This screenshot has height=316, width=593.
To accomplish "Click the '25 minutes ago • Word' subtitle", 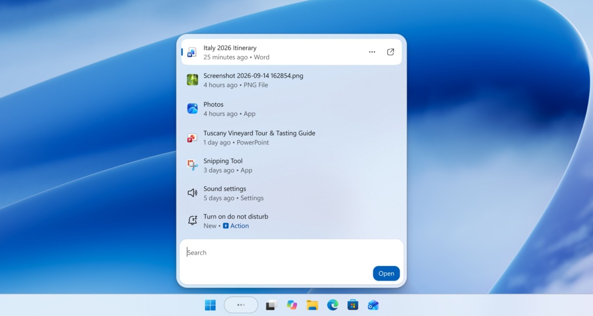I will [x=236, y=57].
